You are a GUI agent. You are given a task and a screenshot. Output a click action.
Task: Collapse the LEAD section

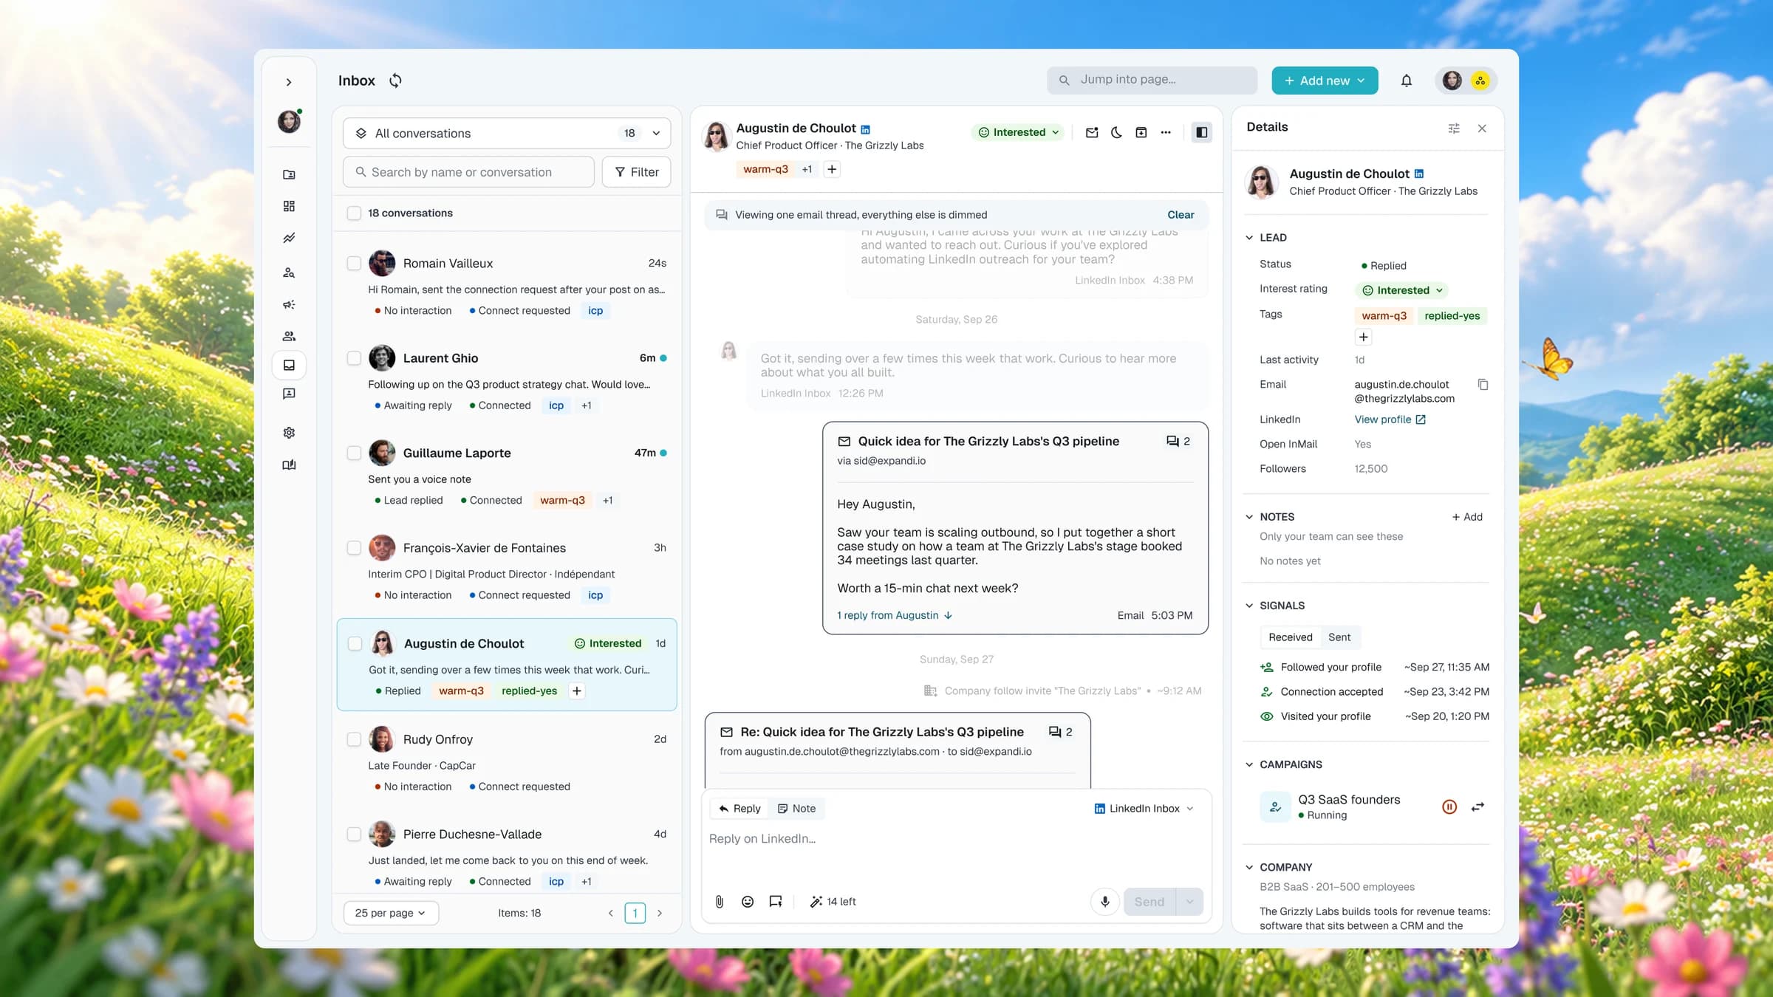tap(1249, 238)
